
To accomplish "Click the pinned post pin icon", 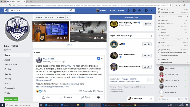I will click(x=98, y=59).
